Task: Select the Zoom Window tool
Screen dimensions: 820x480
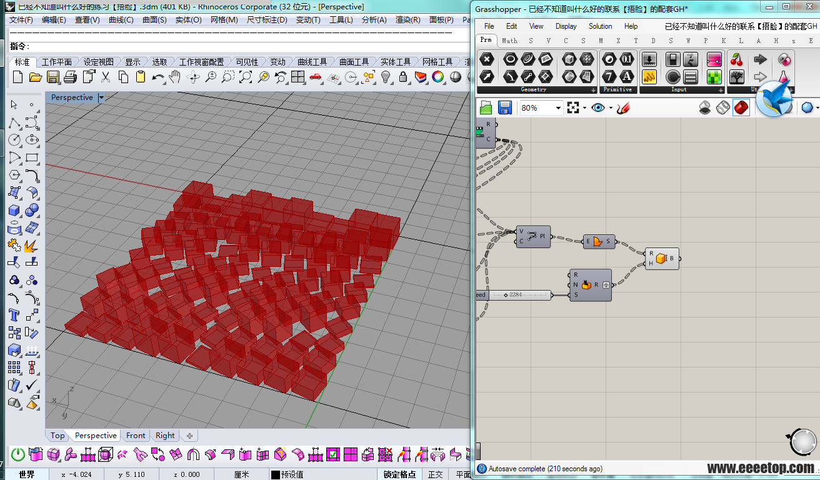Action: click(x=228, y=77)
